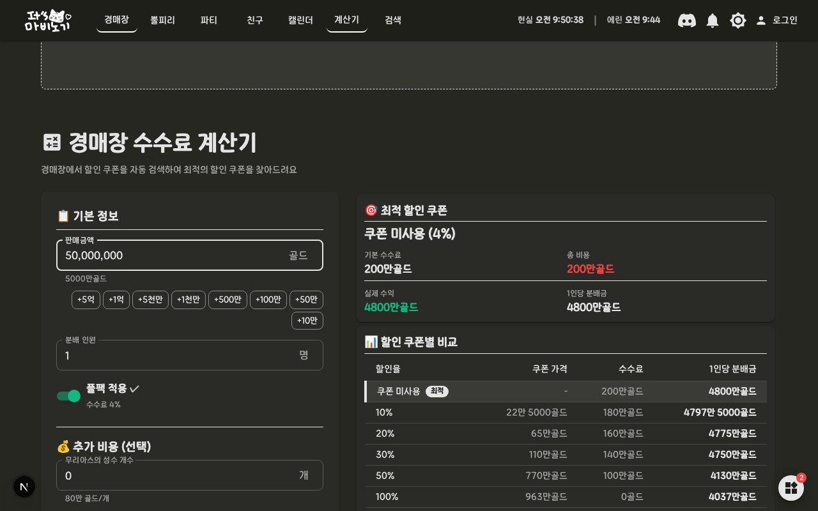Add +5천만 to the sale amount
This screenshot has width=818, height=511.
[x=150, y=300]
